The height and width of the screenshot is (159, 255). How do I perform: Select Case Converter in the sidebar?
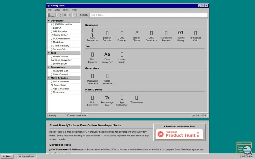[x=64, y=60]
